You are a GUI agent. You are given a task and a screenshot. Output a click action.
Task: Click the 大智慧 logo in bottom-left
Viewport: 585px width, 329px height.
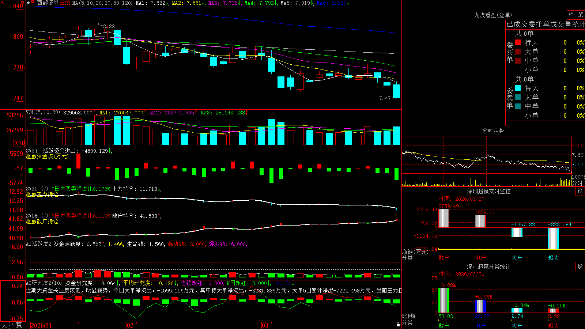(x=11, y=325)
